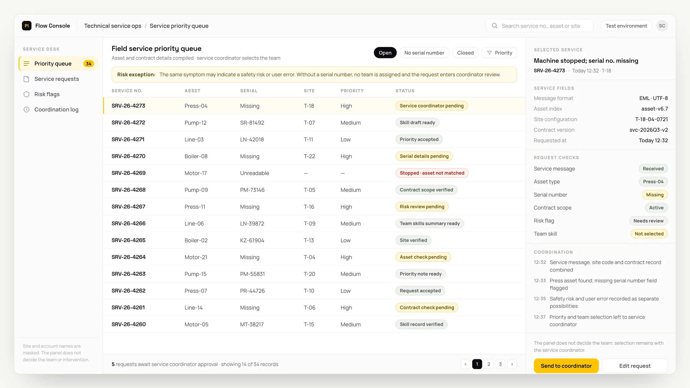Select row SRV-26-4263
This screenshot has width=690, height=388.
(x=314, y=274)
